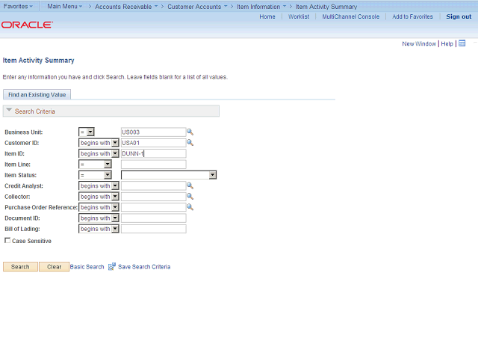Open Customer ID operator dropdown
This screenshot has width=478, height=359.
99,143
